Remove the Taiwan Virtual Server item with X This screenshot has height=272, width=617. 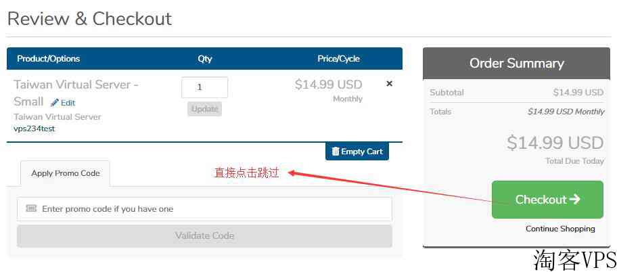389,83
